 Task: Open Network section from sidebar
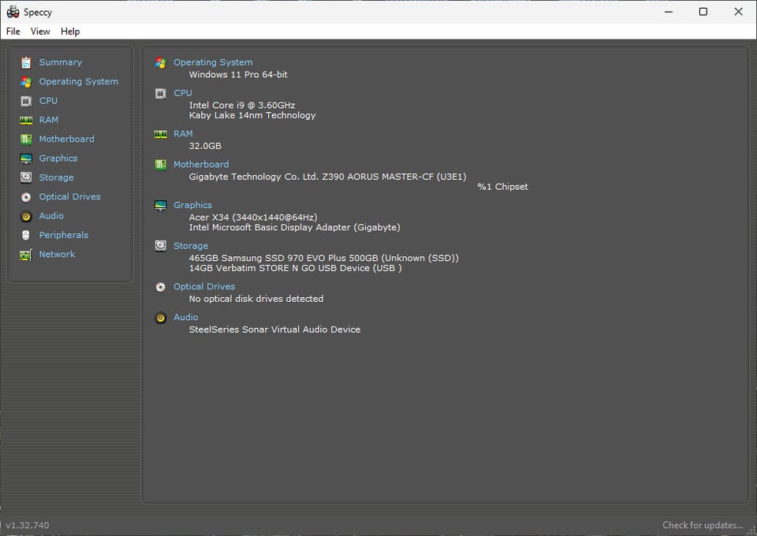coord(57,255)
